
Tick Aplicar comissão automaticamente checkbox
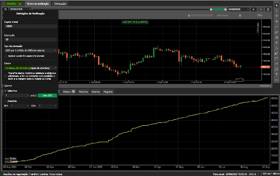pyautogui.click(x=6, y=56)
